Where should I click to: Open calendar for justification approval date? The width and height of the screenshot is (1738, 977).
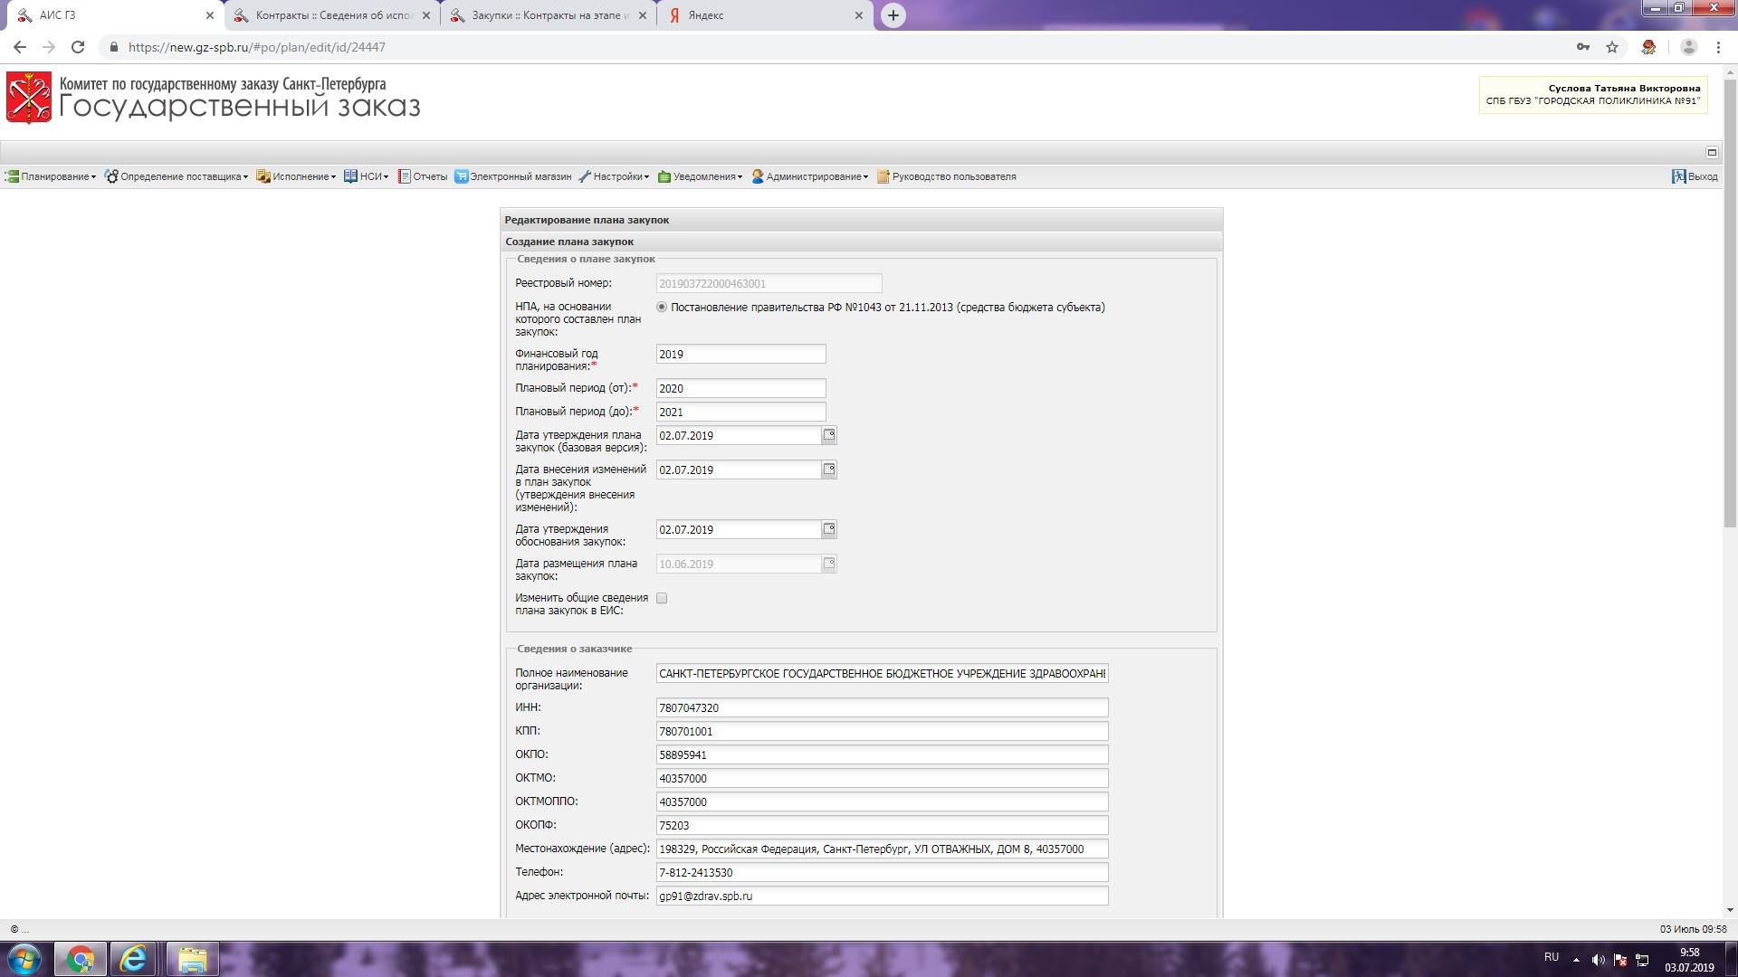828,529
